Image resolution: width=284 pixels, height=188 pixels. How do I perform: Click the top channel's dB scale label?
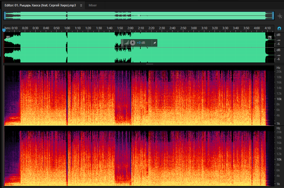click(x=278, y=35)
